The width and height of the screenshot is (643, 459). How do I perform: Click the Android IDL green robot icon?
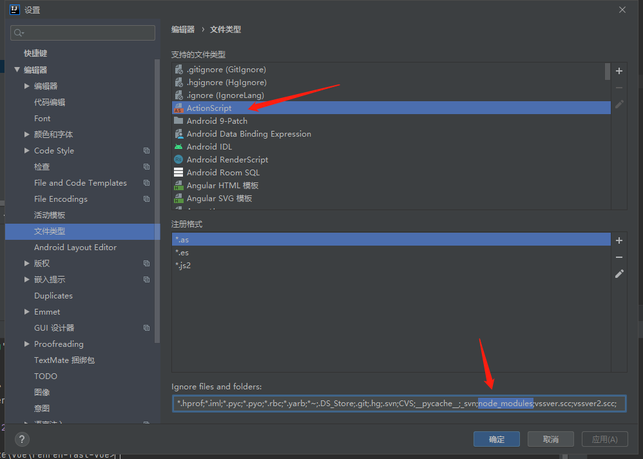point(178,146)
